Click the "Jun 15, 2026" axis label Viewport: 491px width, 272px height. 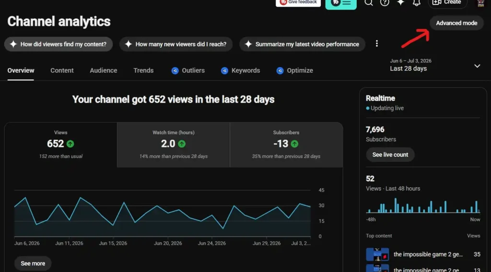click(x=113, y=243)
